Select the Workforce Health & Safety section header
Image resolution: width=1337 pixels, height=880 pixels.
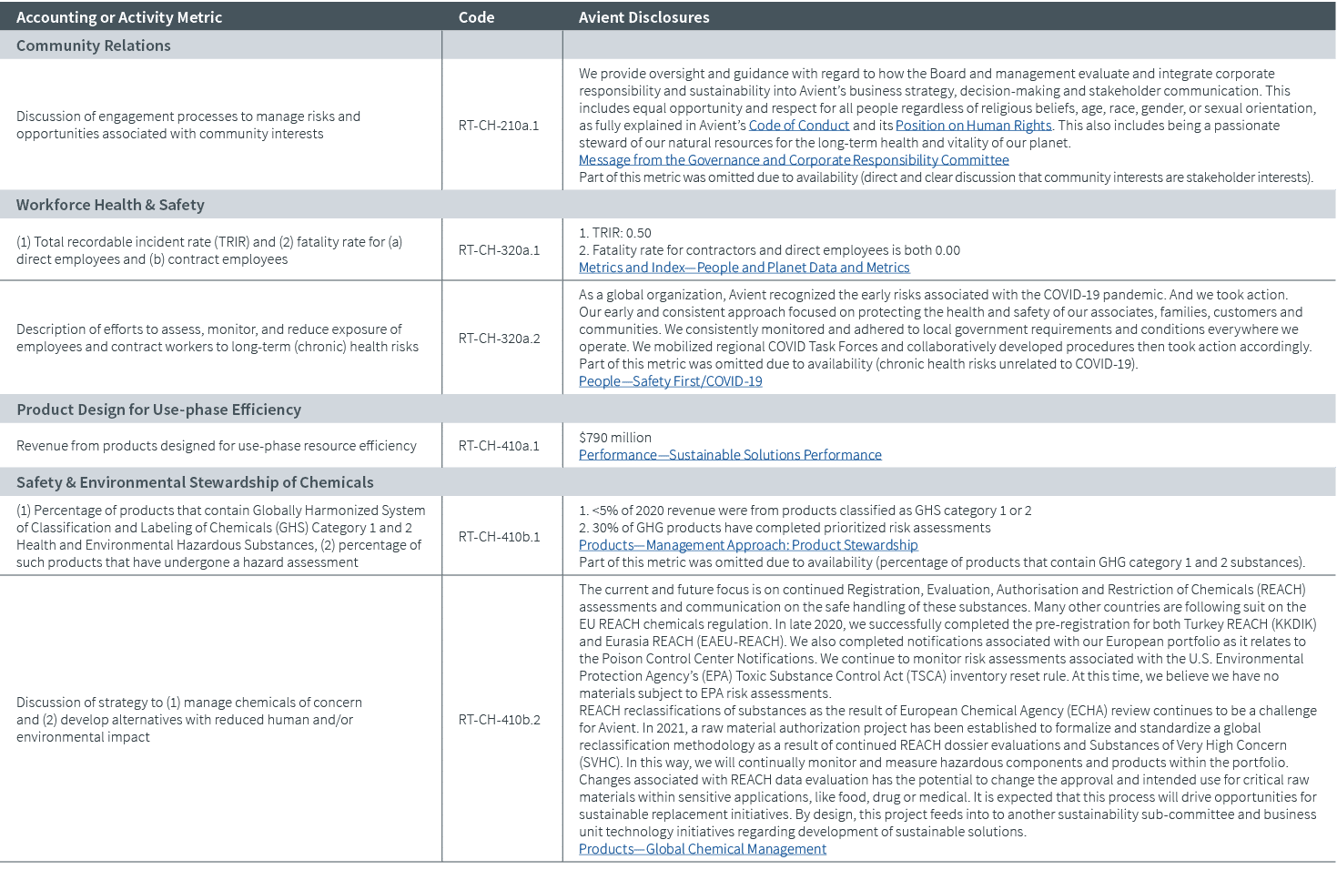coord(109,205)
